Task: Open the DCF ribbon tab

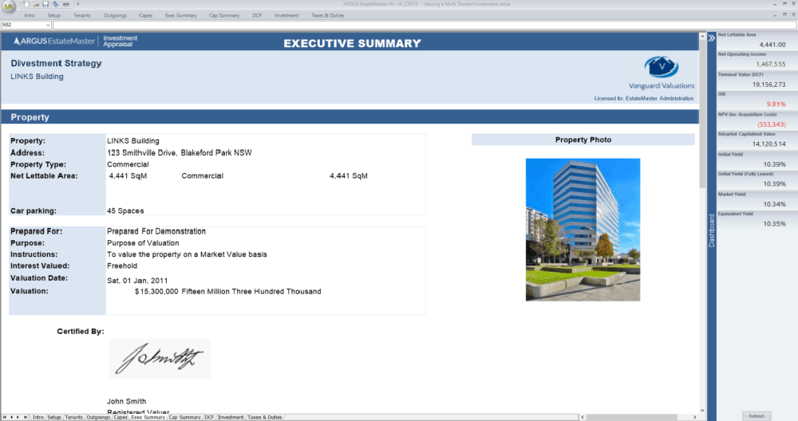Action: coord(257,15)
